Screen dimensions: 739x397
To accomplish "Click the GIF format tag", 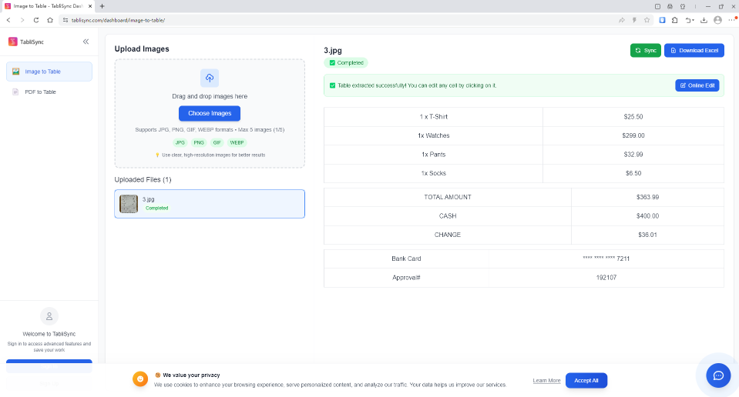I will click(x=217, y=142).
